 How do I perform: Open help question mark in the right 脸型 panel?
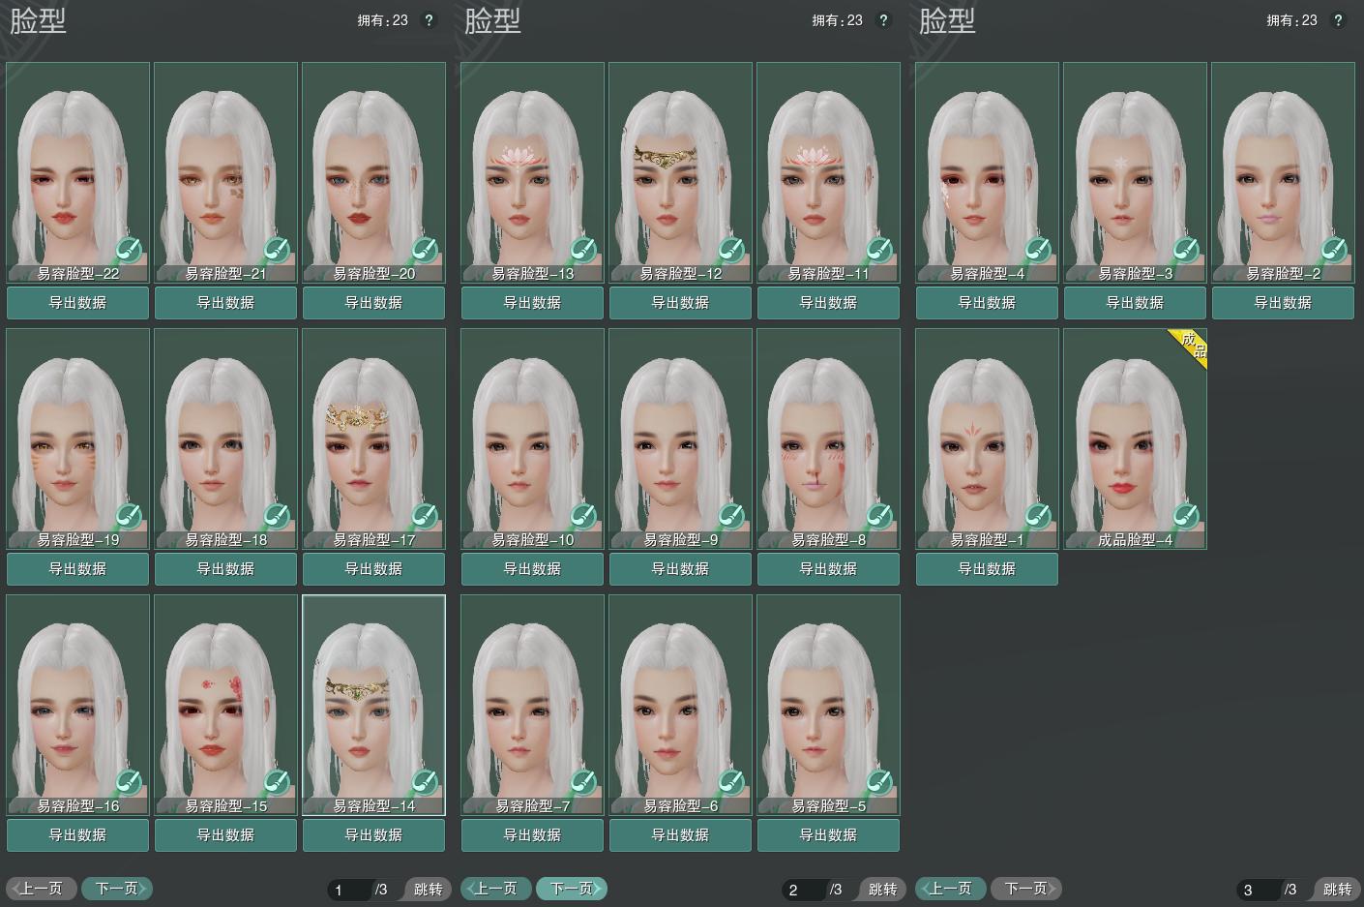1338,20
